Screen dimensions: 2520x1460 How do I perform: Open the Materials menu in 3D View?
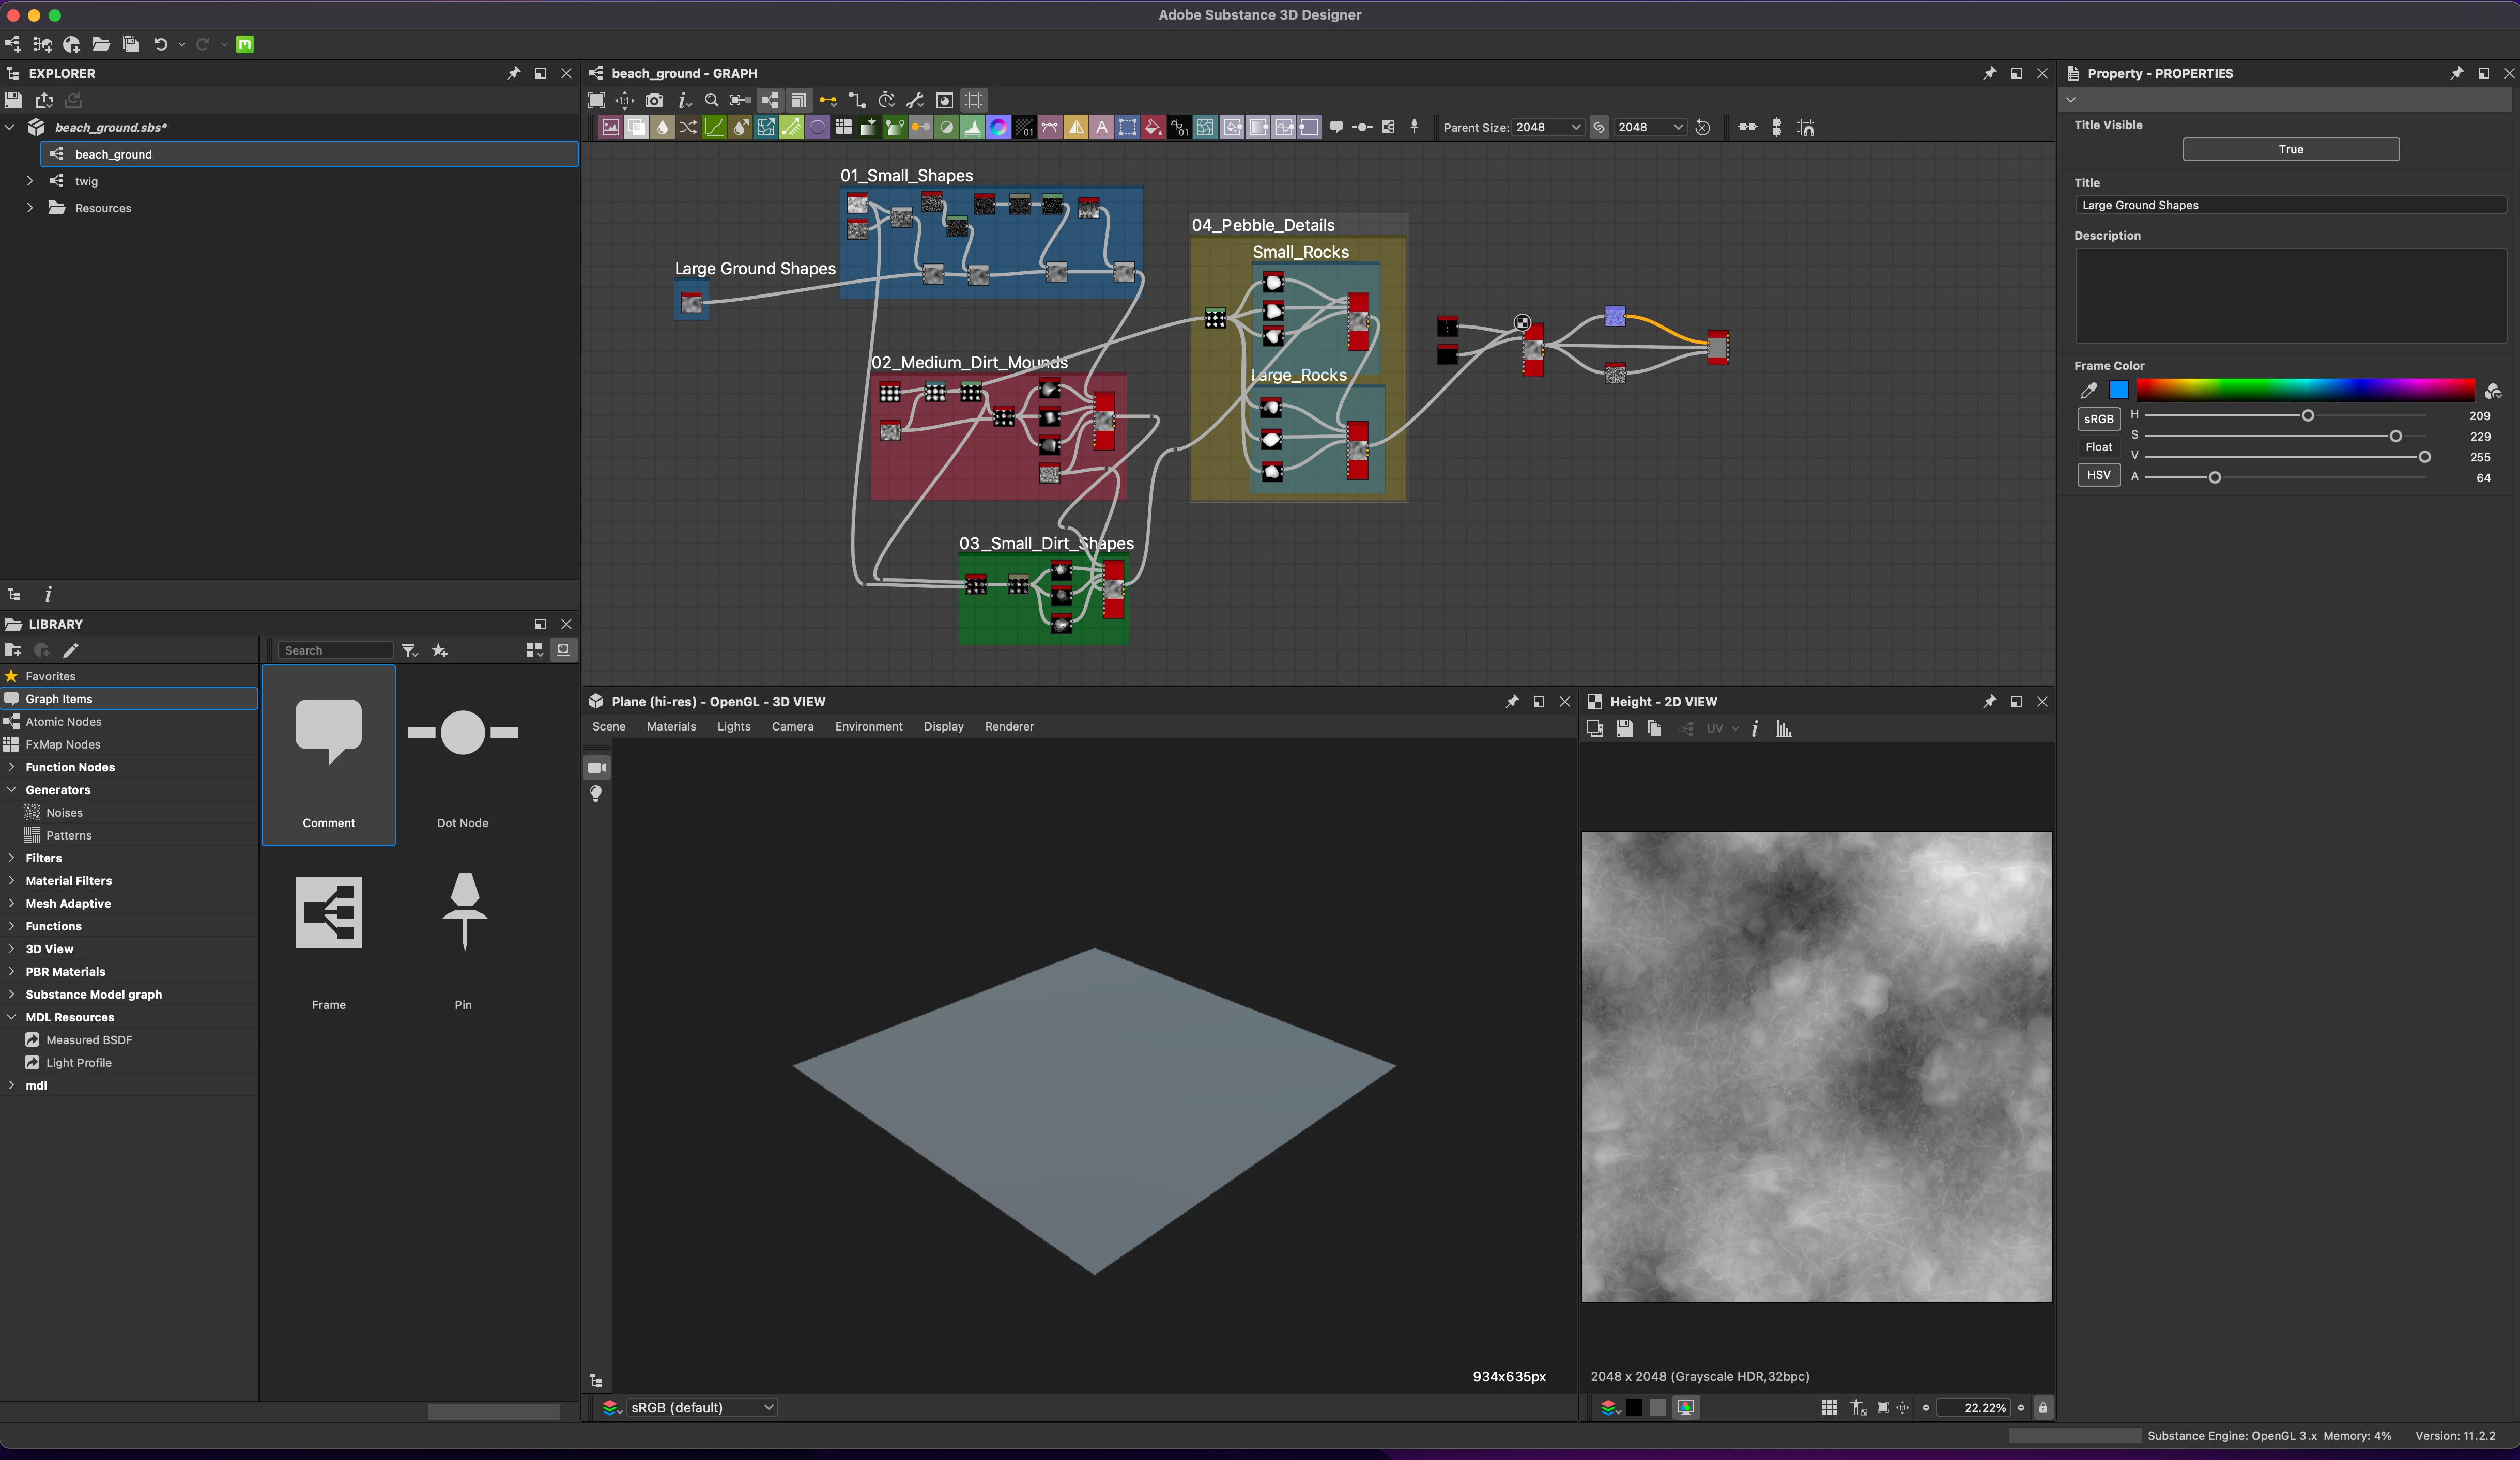point(670,726)
